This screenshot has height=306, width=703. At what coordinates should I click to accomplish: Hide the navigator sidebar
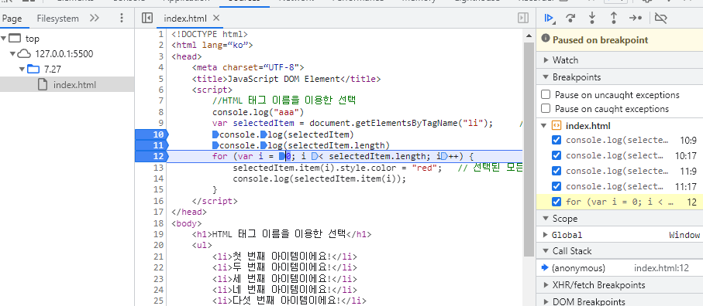pyautogui.click(x=146, y=18)
